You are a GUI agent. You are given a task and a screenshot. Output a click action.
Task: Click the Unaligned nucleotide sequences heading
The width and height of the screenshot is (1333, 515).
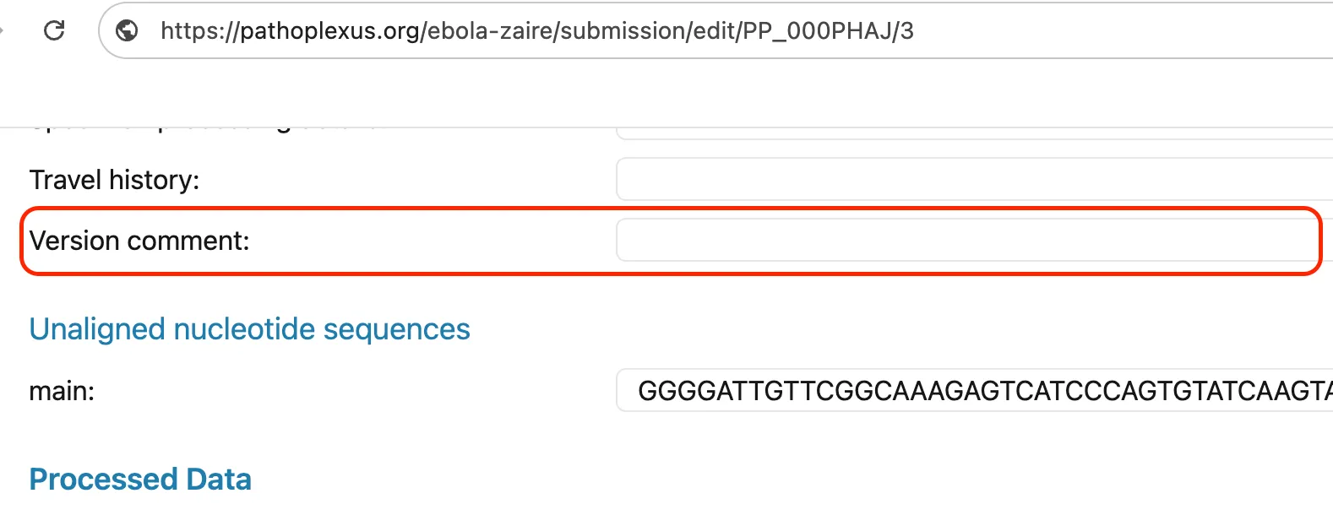click(x=249, y=329)
